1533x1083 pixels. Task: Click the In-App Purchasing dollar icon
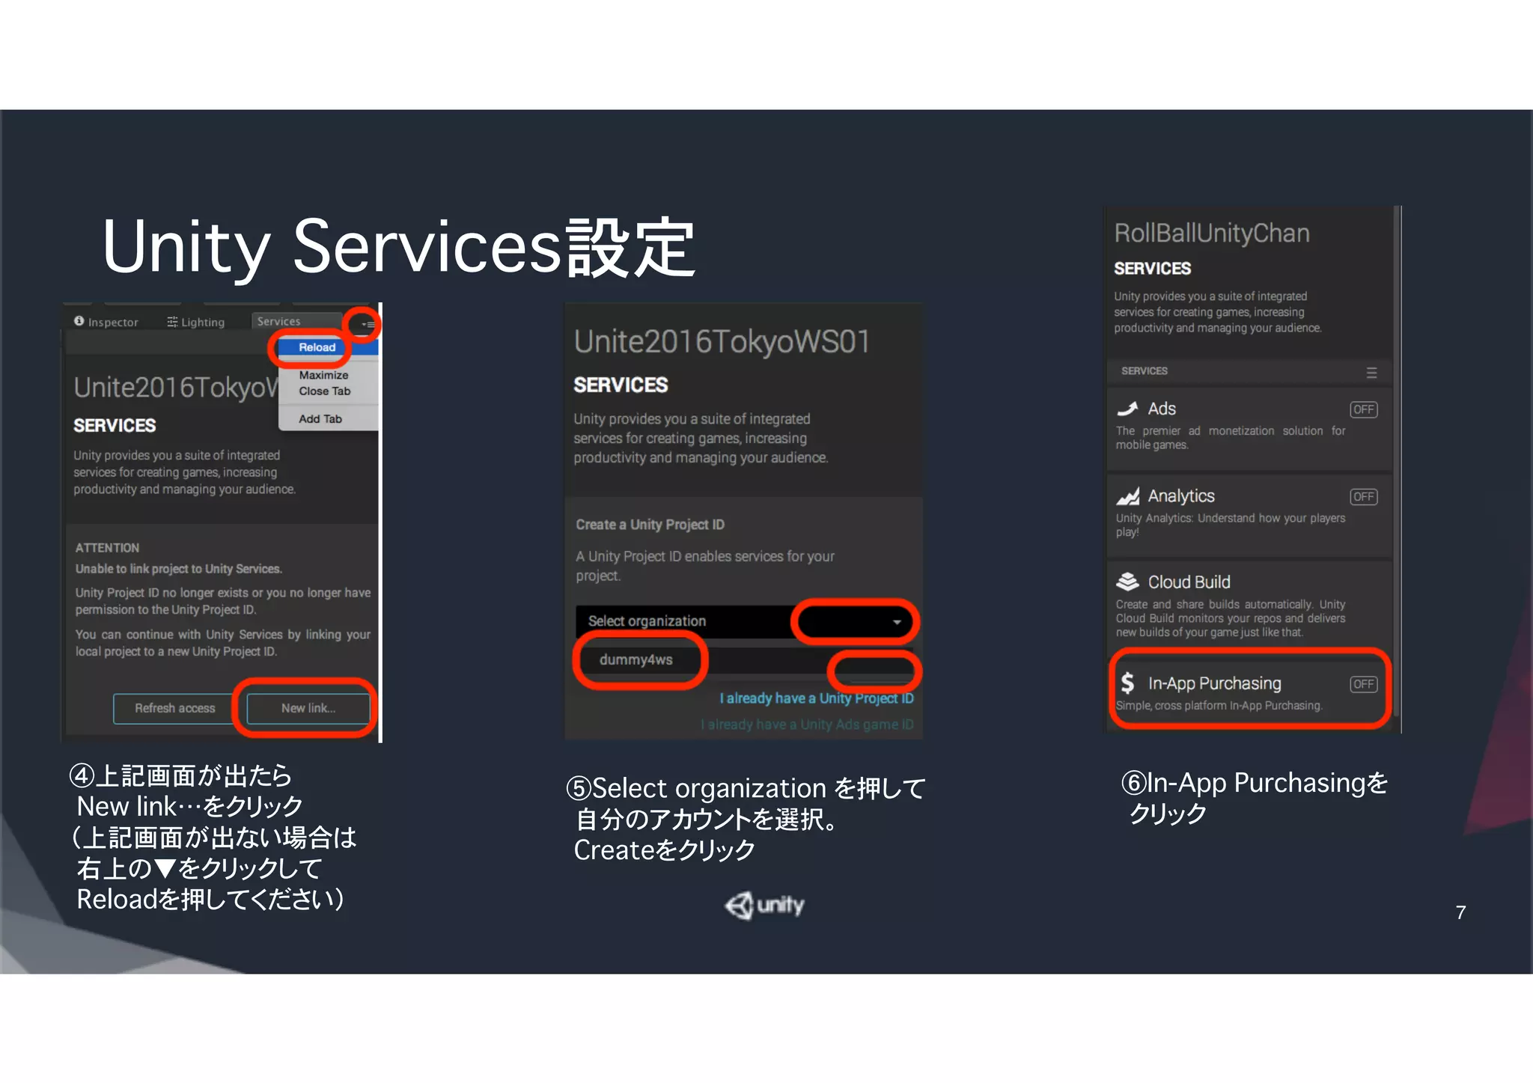coord(1127,683)
